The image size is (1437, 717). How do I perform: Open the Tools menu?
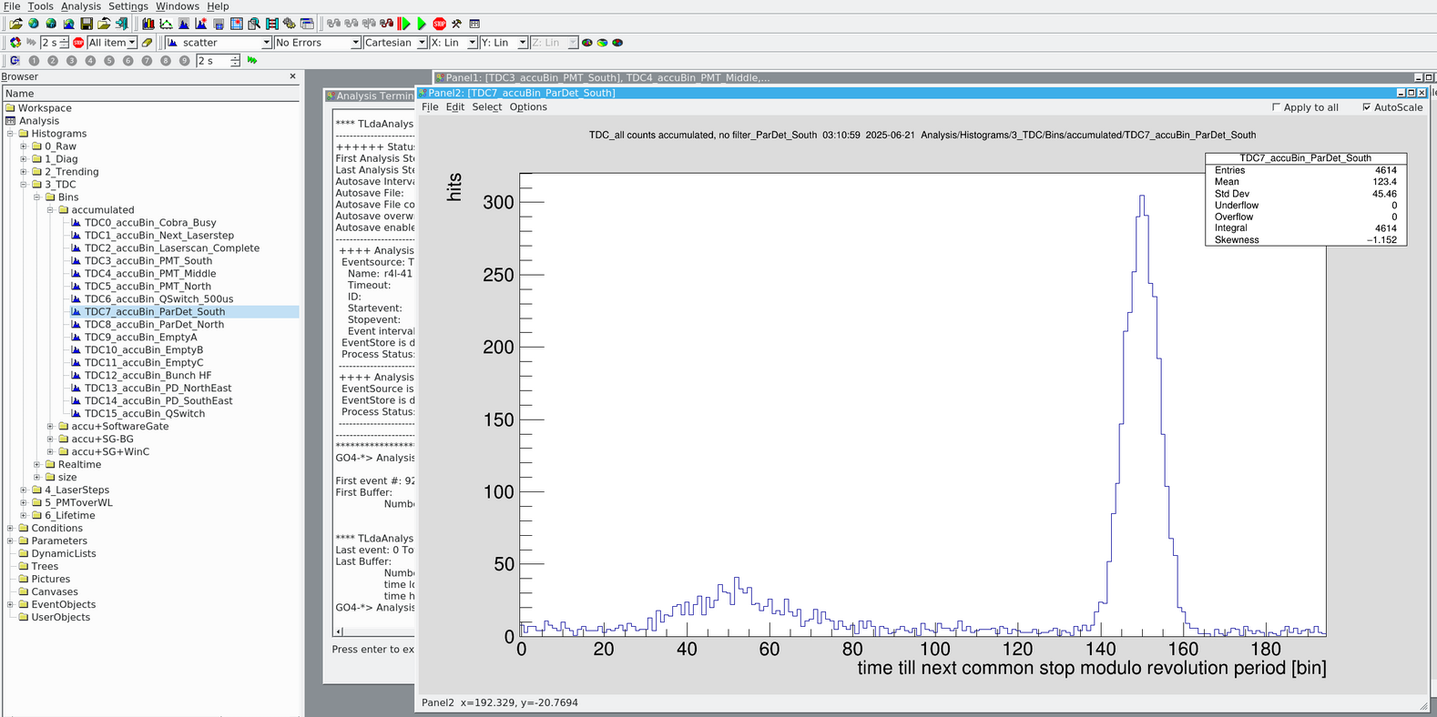tap(40, 6)
